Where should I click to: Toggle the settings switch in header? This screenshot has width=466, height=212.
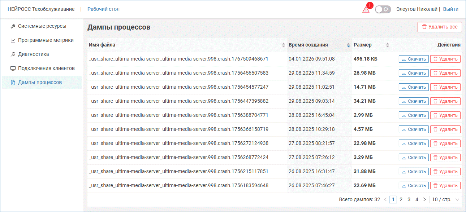coord(383,9)
